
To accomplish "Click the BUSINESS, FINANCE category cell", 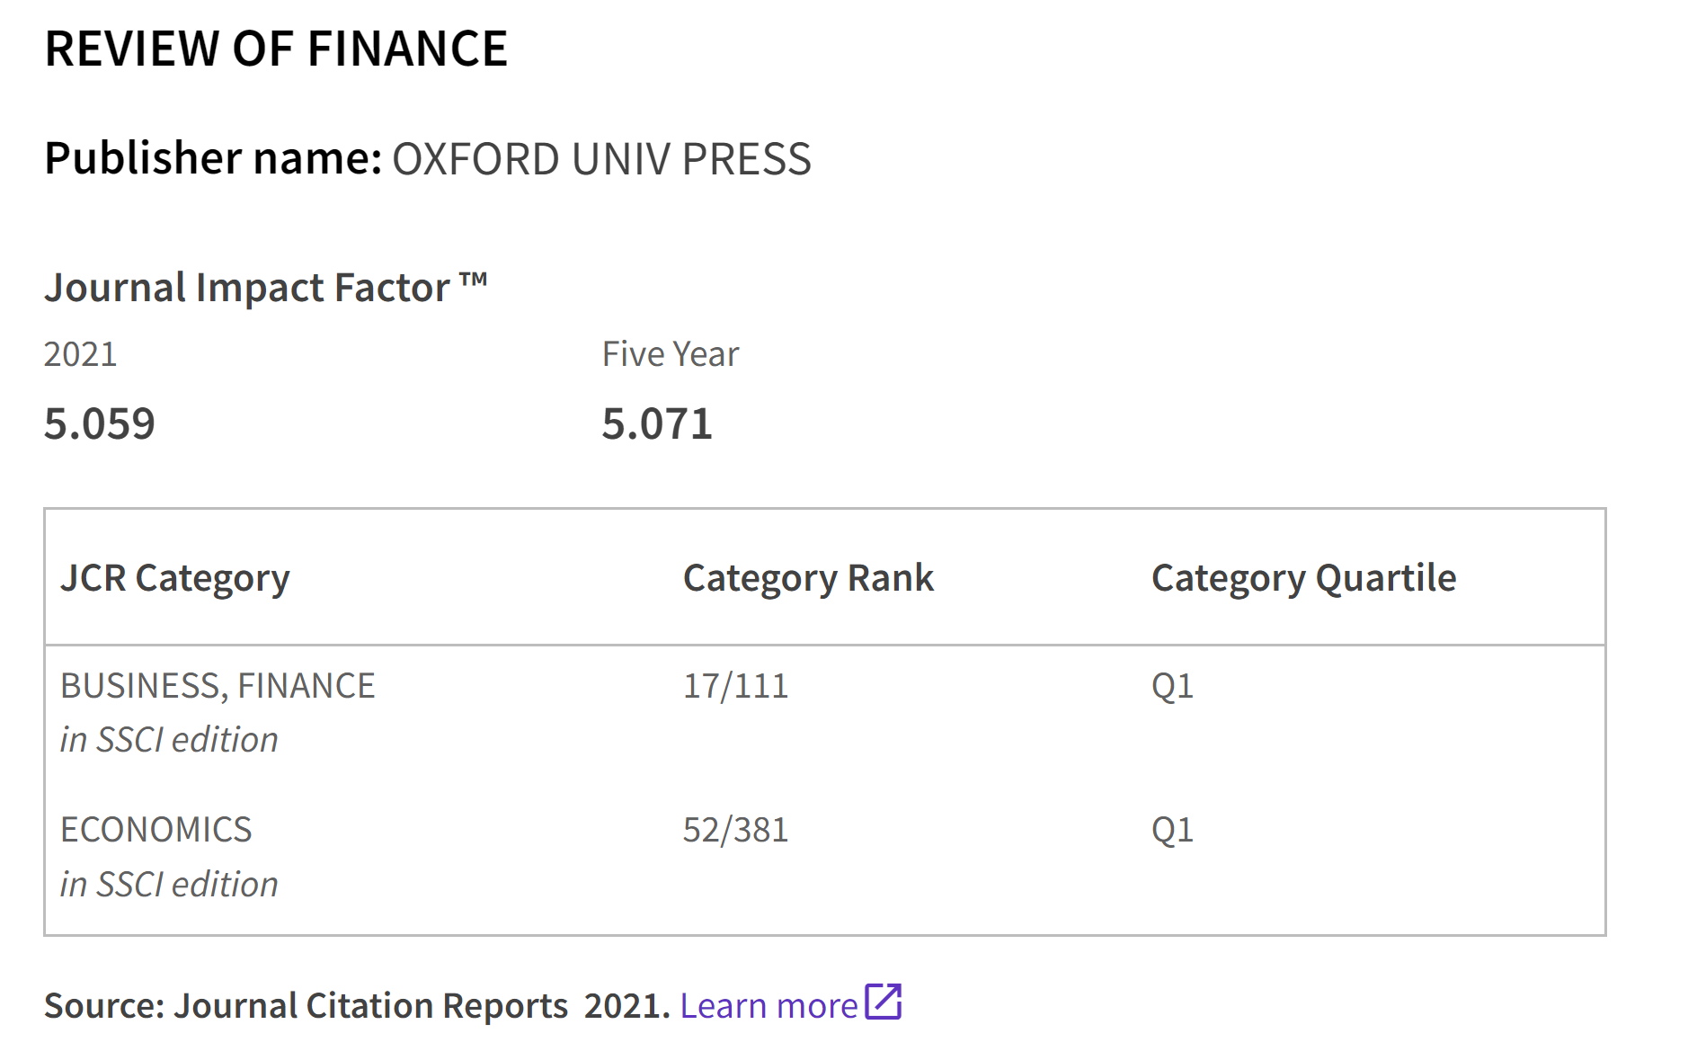I will 218,686.
